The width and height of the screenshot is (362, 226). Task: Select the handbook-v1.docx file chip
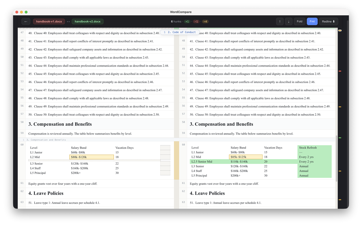point(49,22)
